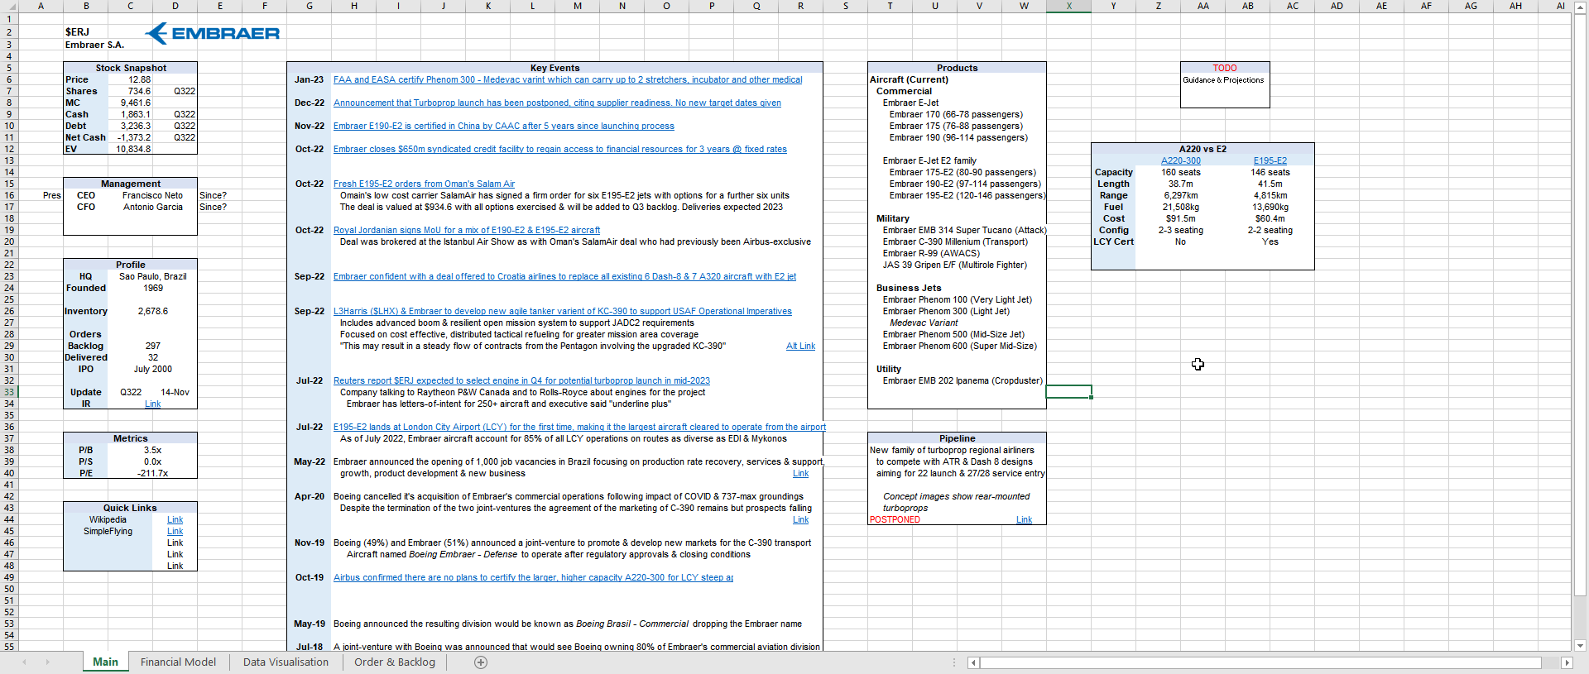Click the vertical scrollbar thumb

coord(1580,304)
